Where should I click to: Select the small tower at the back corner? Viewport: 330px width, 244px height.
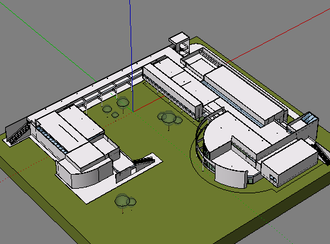pos(179,44)
